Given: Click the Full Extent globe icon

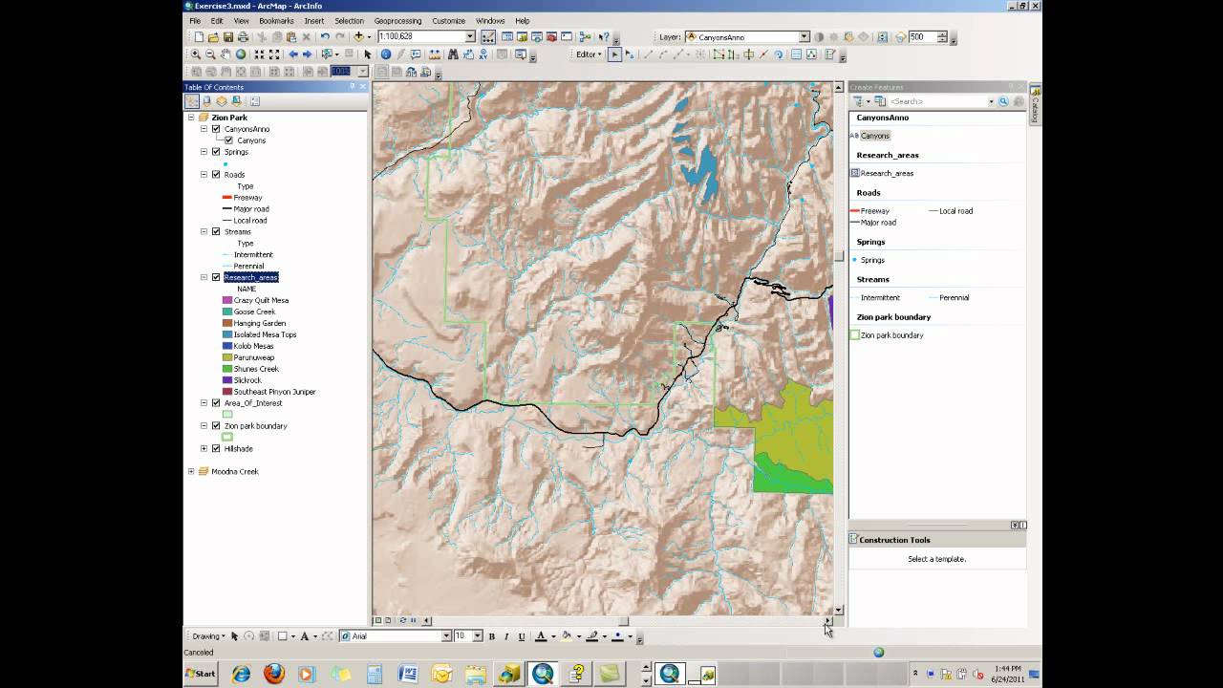Looking at the screenshot, I should coord(241,54).
